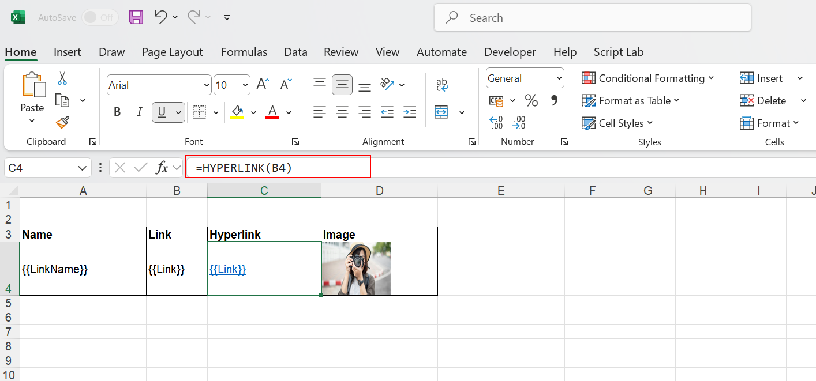Click the {{Link}} hyperlink in the Hyperlink column

[228, 269]
